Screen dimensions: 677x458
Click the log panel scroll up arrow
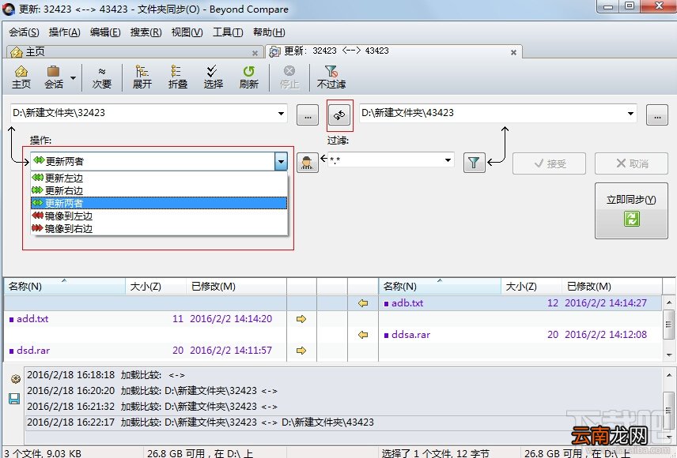click(x=668, y=374)
